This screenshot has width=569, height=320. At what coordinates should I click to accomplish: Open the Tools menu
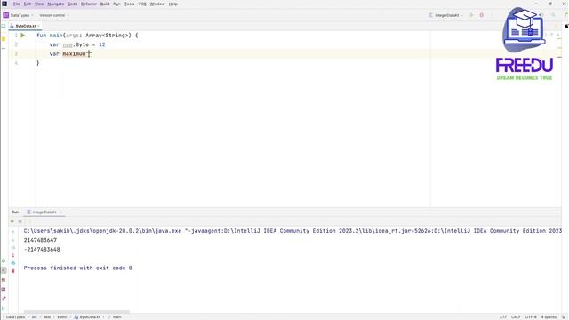129,4
